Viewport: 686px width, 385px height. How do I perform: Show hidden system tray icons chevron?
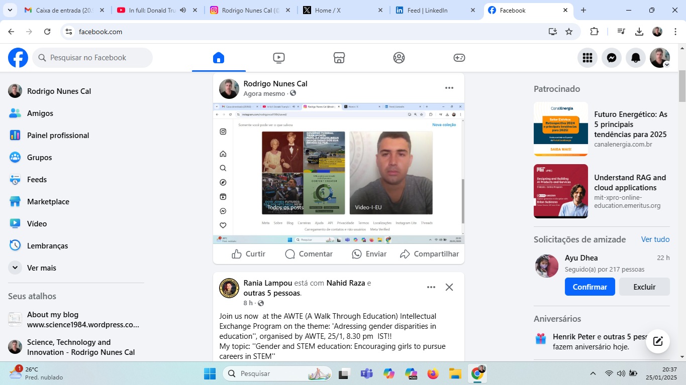593,373
